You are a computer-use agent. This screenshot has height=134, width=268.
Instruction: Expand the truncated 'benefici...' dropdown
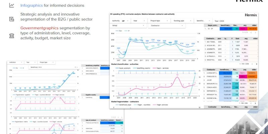tap(203, 21)
